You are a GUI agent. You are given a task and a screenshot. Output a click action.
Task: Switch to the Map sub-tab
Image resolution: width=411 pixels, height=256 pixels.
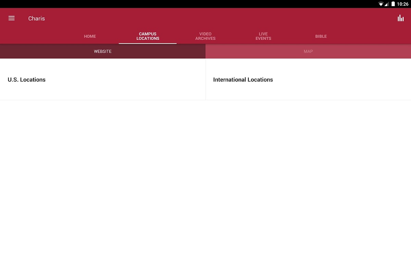point(308,52)
